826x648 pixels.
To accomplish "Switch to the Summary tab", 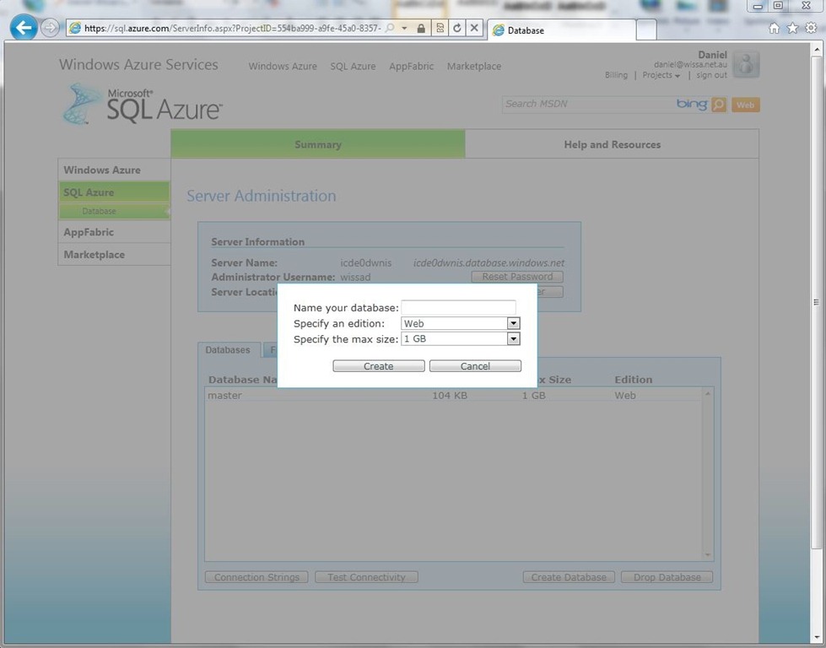I will click(x=317, y=143).
